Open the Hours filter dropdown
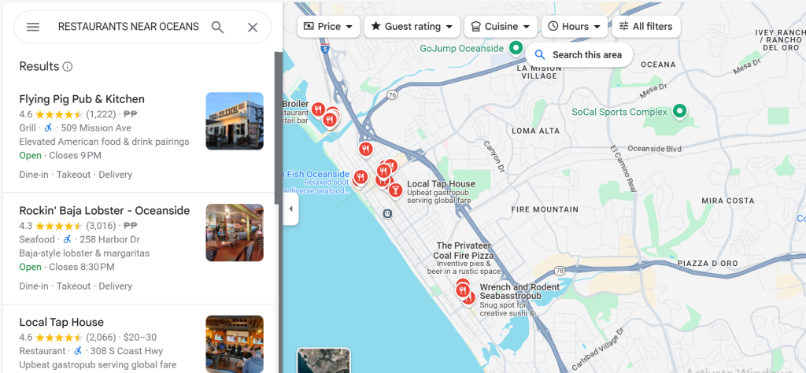 [575, 26]
